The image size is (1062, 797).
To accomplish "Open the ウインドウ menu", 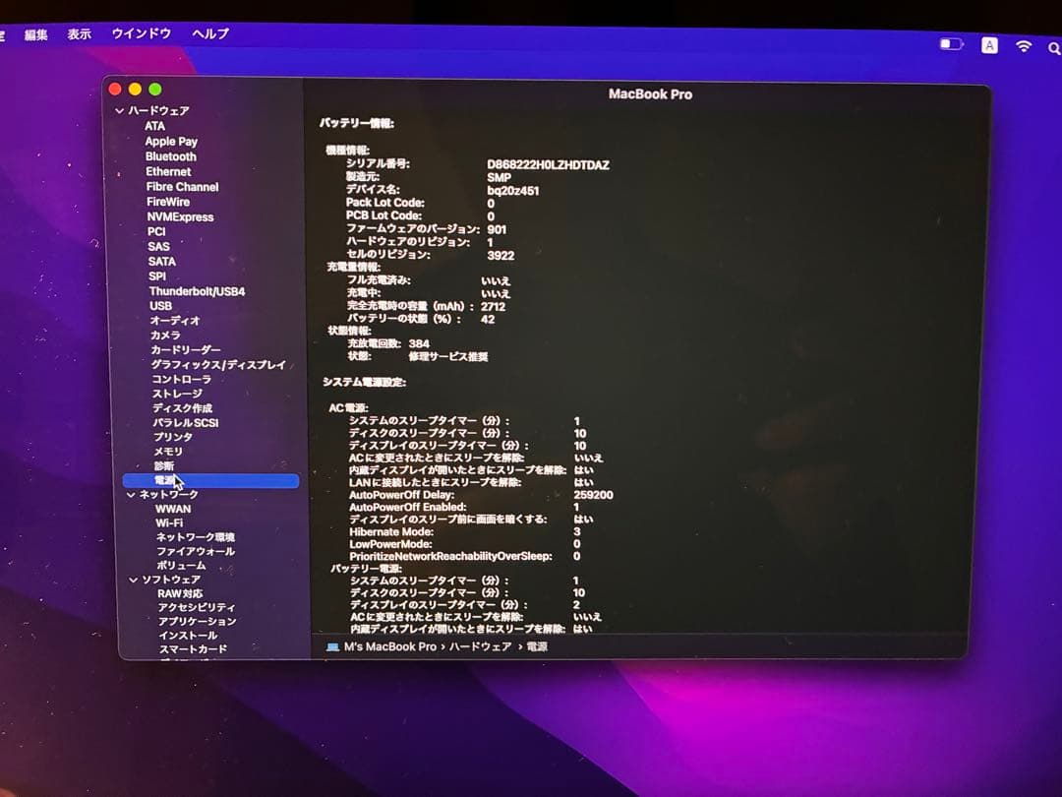I will 142,32.
